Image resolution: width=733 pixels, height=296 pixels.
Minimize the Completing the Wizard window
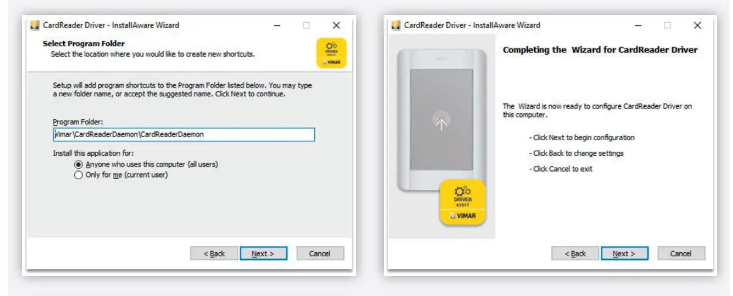(638, 26)
